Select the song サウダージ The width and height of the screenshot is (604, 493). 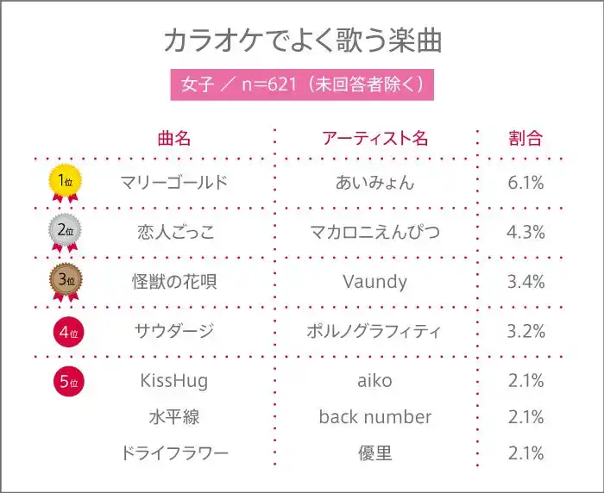tap(174, 331)
